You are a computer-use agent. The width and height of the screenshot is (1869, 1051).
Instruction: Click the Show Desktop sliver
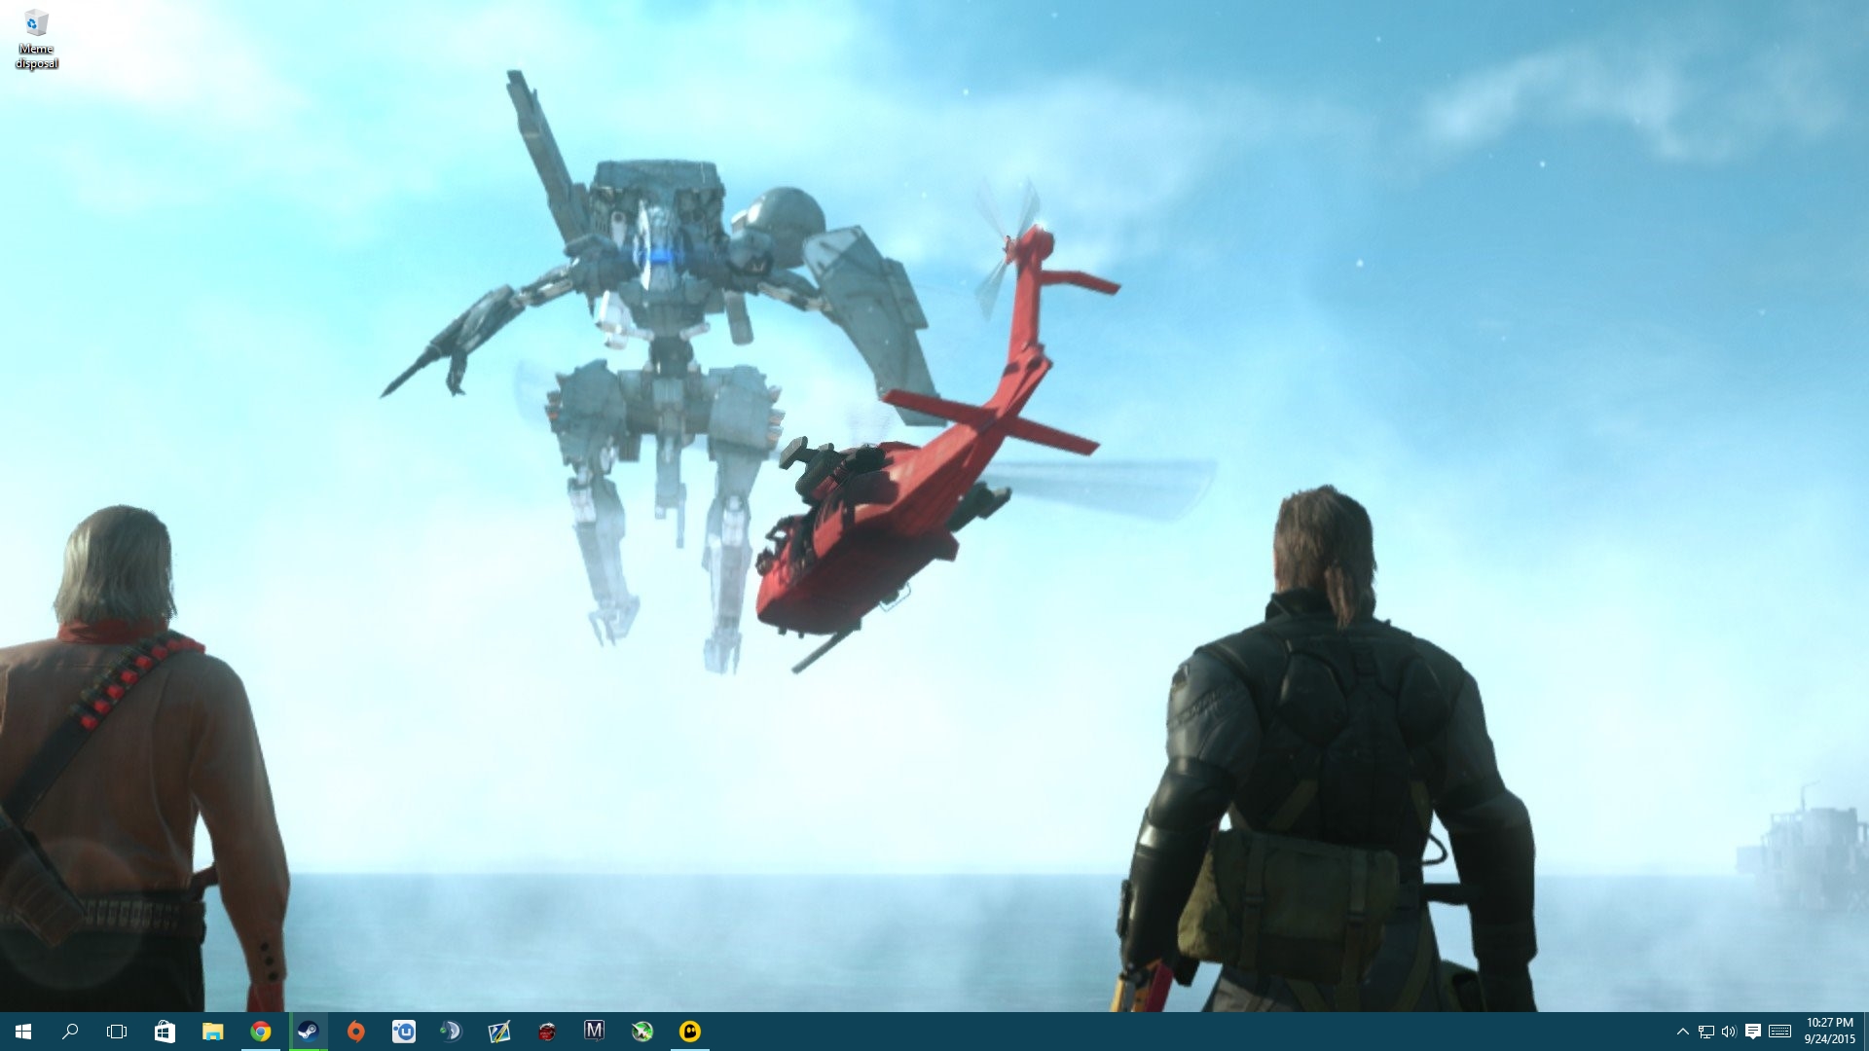[x=1865, y=1032]
